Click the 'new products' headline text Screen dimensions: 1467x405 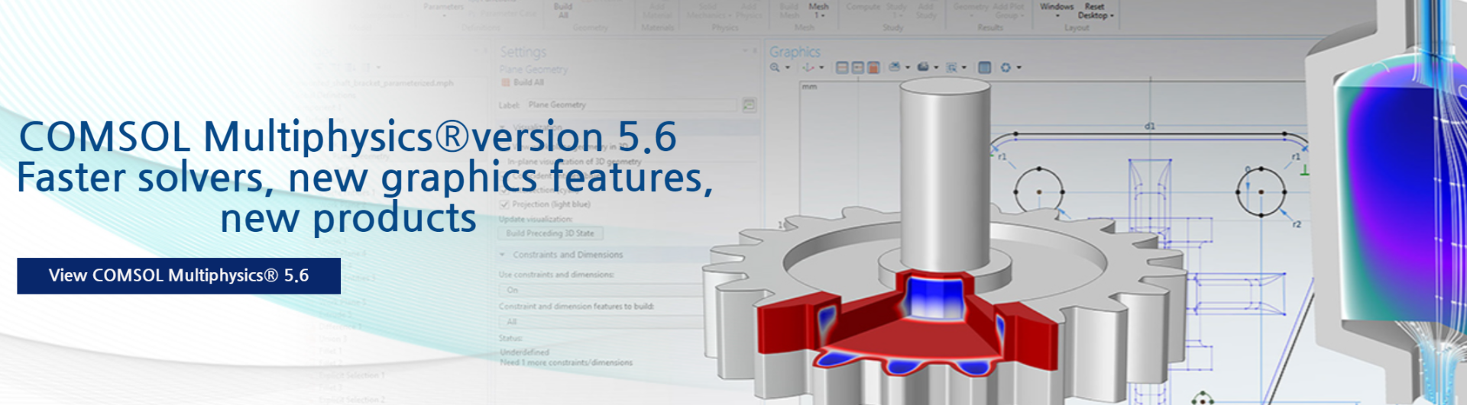point(348,218)
